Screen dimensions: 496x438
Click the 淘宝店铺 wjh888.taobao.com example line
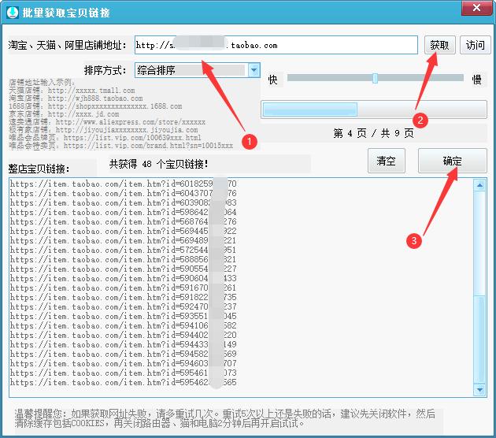tap(76, 98)
